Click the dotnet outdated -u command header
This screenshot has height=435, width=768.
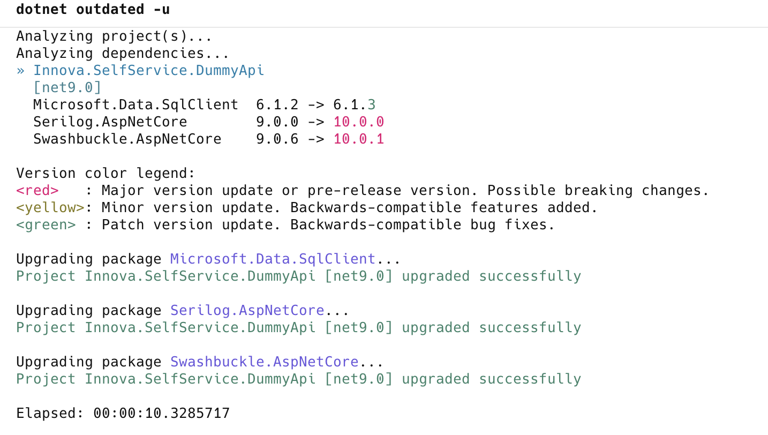[x=92, y=9]
